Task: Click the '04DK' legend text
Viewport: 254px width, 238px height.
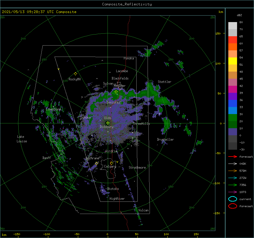Action: 243,164
